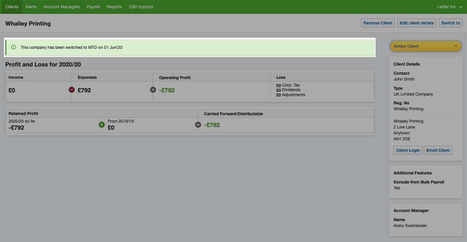
Task: Switch to the Payroll tab
Action: [x=93, y=7]
